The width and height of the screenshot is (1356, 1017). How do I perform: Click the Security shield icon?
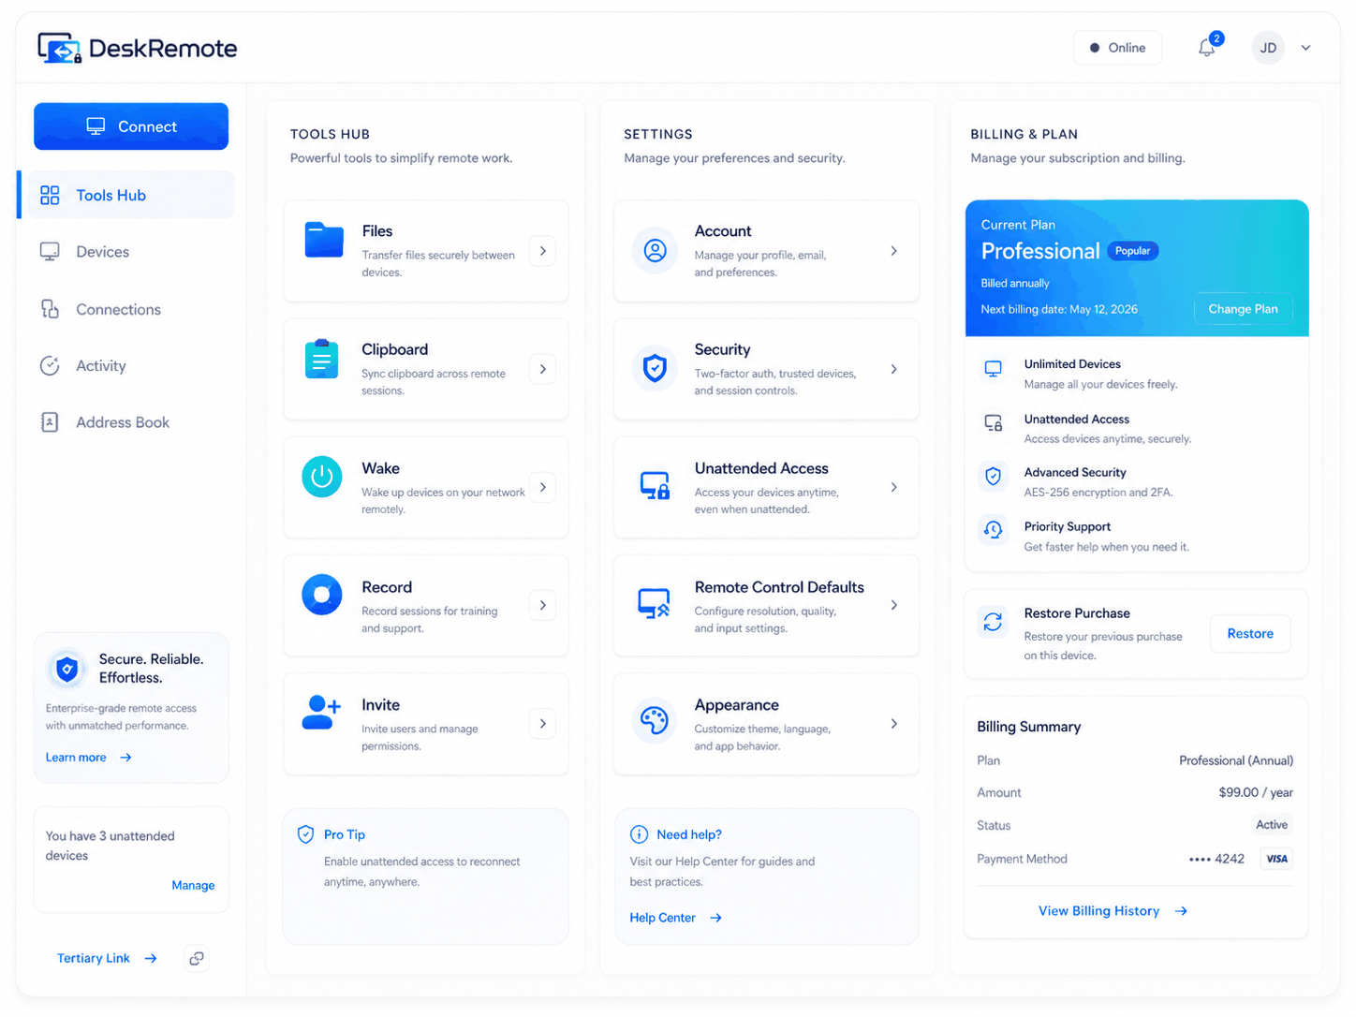pos(656,368)
